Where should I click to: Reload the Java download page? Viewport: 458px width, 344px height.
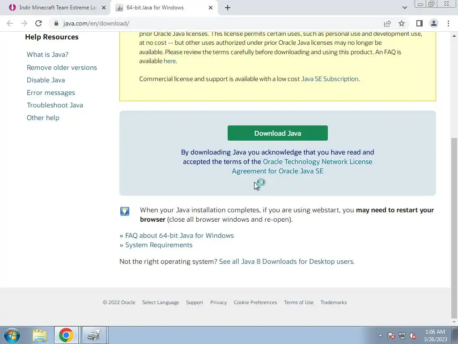pos(38,23)
